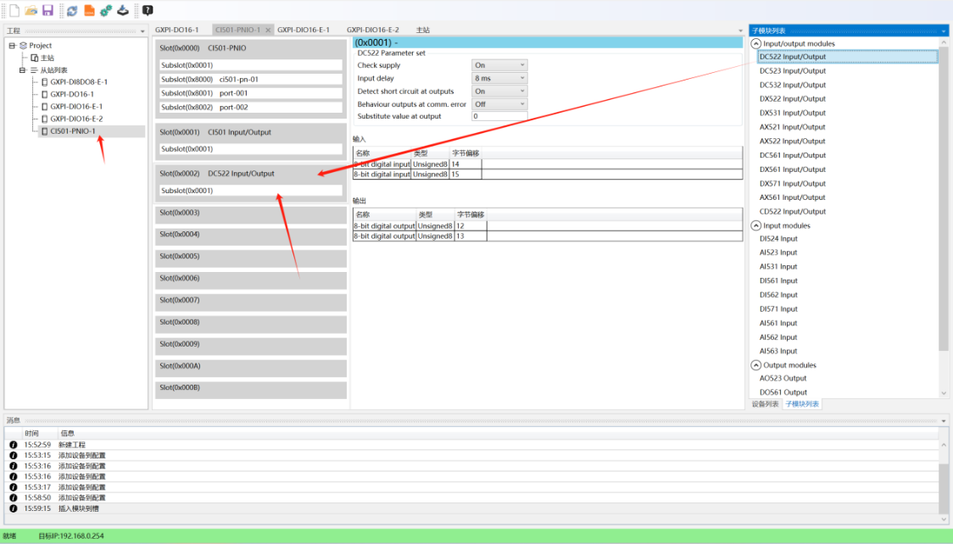Click the blue refresh arrows icon
Viewport: 953px width, 544px height.
coord(72,10)
